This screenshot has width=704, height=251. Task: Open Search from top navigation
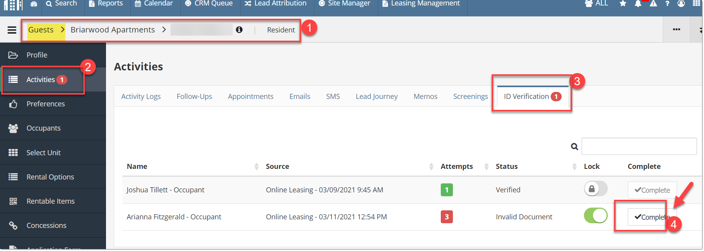[x=61, y=4]
